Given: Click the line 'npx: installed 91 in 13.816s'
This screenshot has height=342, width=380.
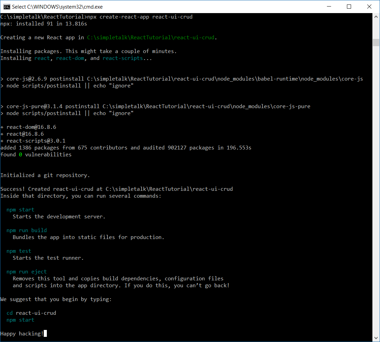Looking at the screenshot, I should click(x=44, y=24).
